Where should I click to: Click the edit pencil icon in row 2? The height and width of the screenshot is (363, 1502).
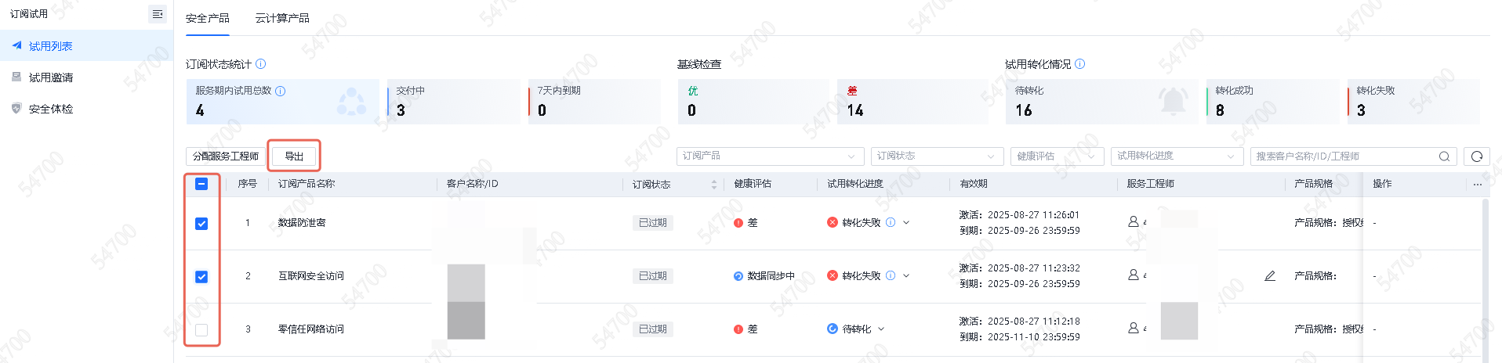[1270, 276]
